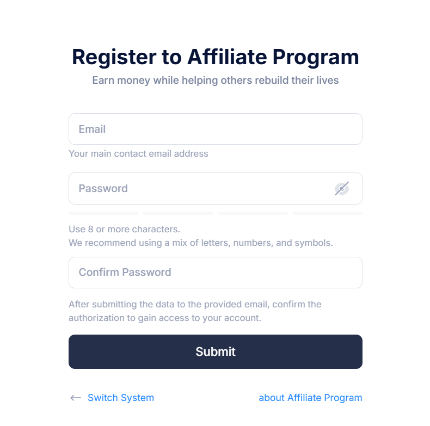Submit the affiliate registration form

coord(216,351)
